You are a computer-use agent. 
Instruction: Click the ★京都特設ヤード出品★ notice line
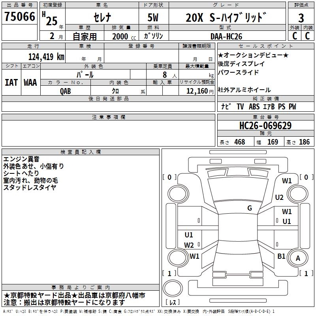click(x=74, y=295)
